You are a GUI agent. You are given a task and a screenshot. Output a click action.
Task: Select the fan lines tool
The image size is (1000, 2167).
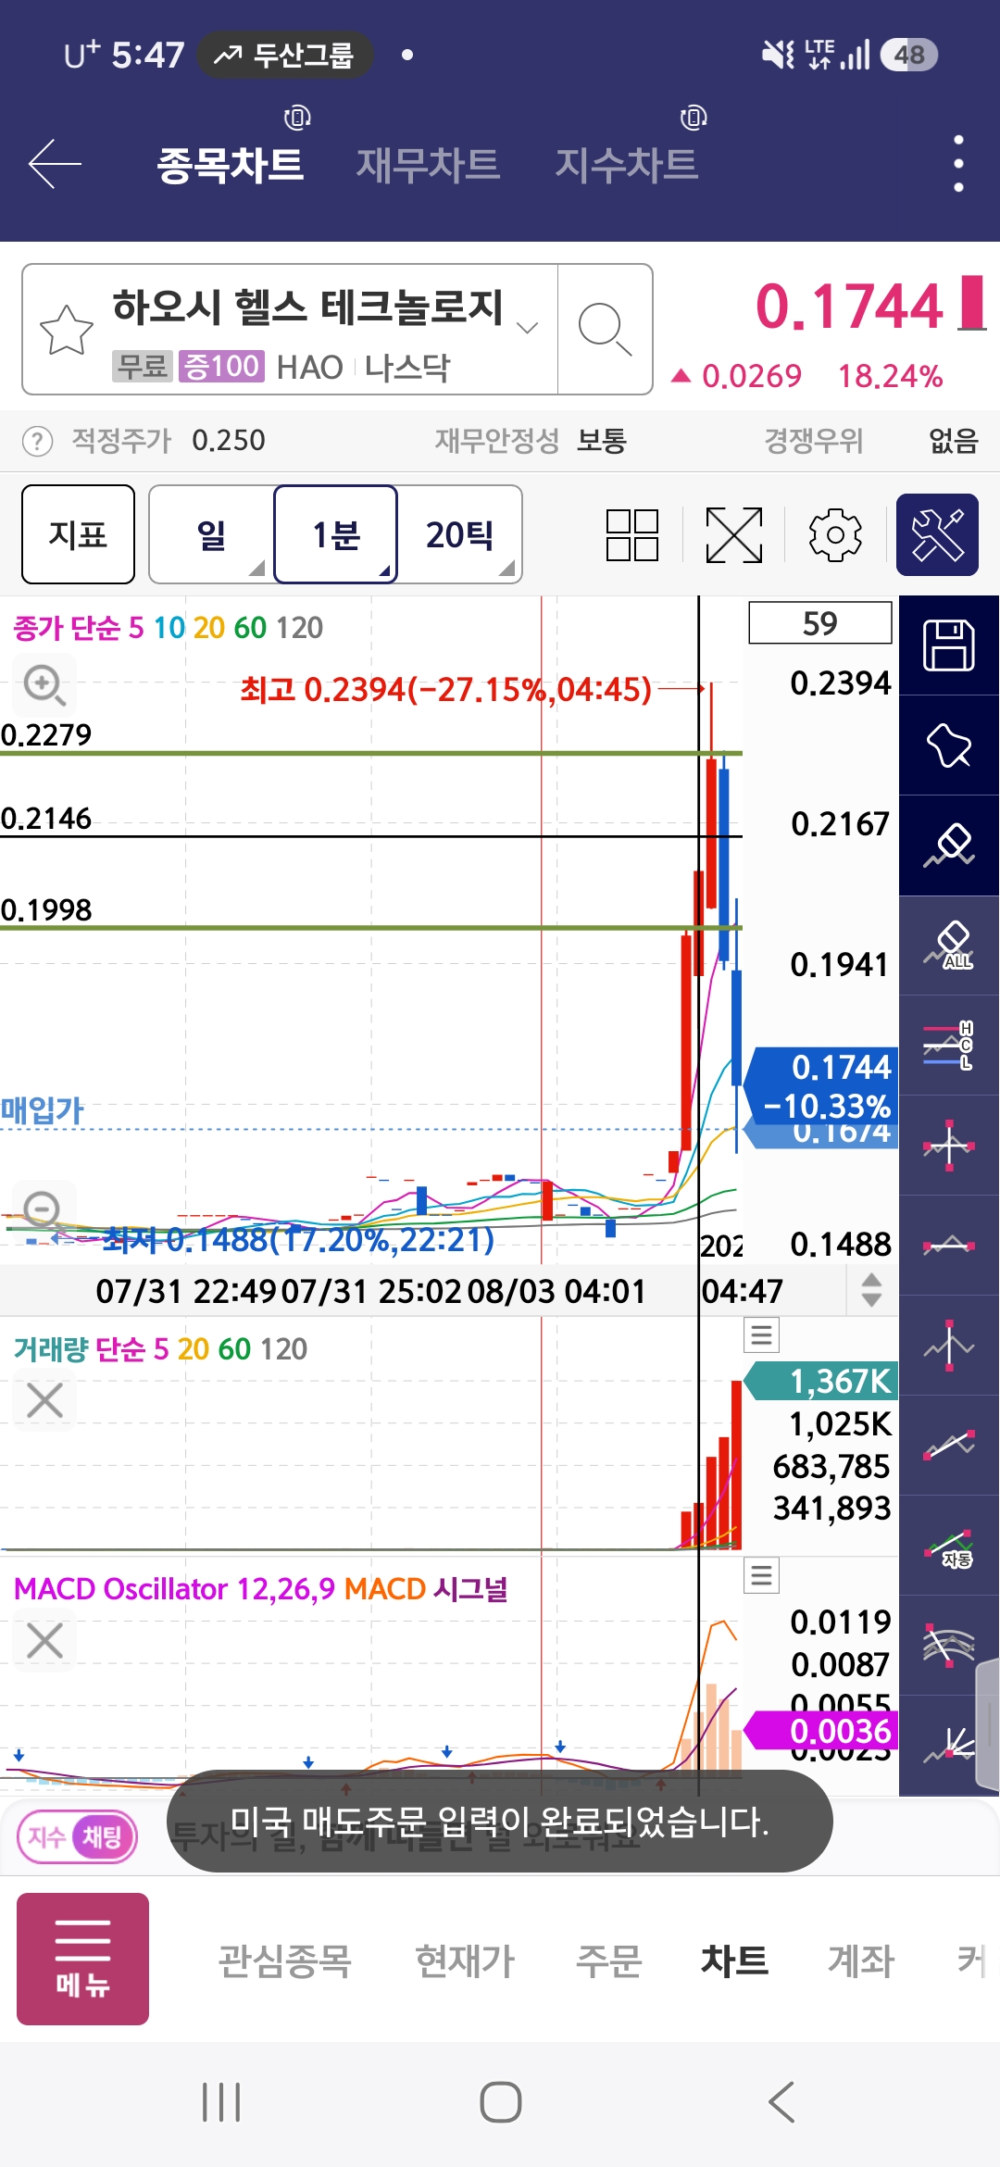pyautogui.click(x=949, y=1746)
